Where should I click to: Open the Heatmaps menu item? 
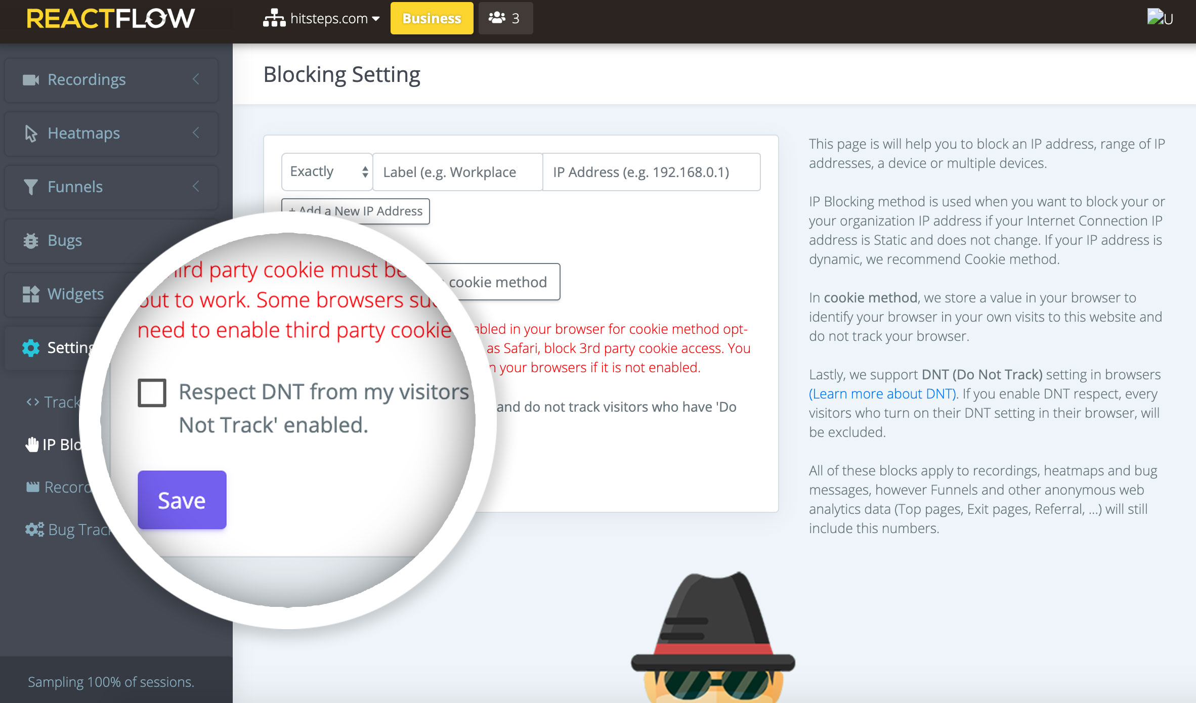(x=111, y=134)
